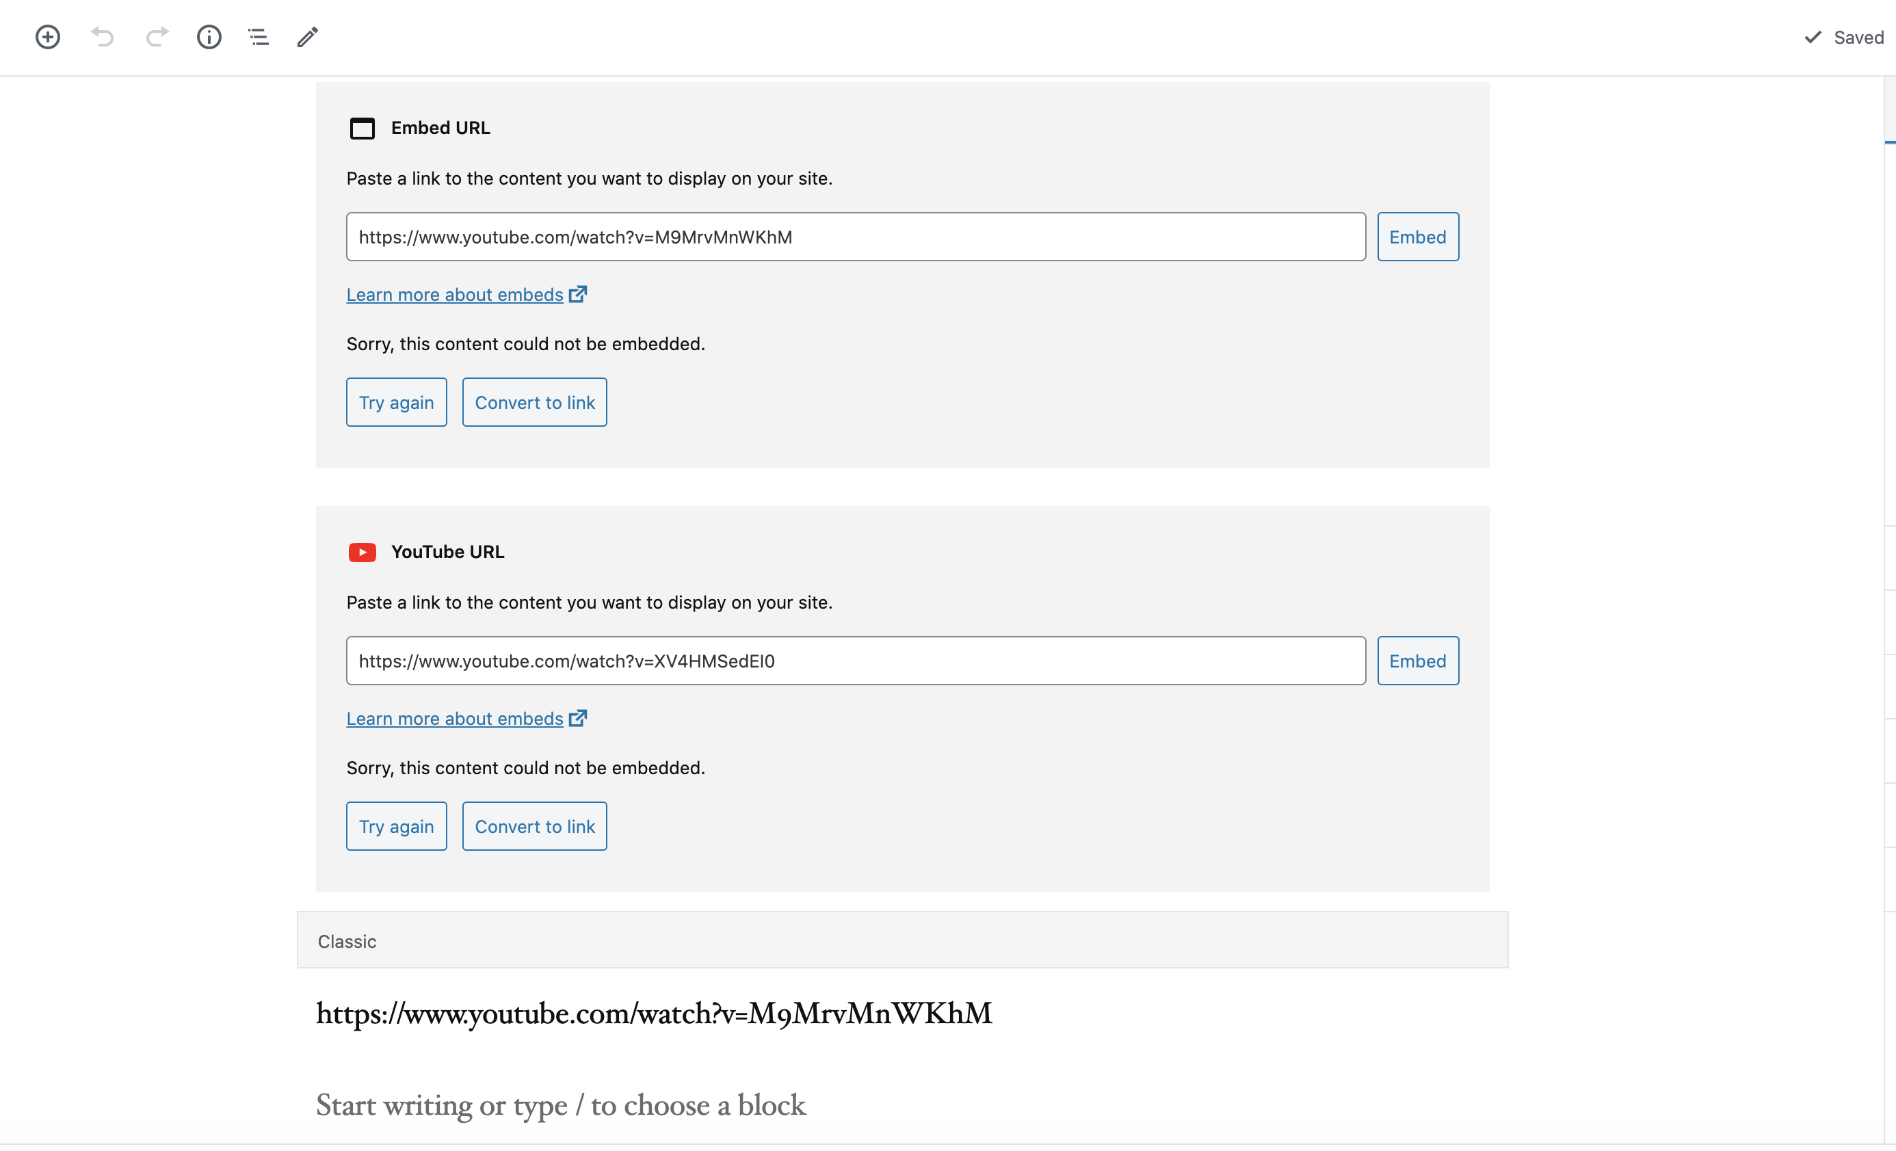Select the pencil tools icon
Image resolution: width=1896 pixels, height=1151 pixels.
(x=307, y=37)
